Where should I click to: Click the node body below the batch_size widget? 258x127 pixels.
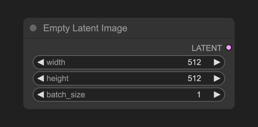pos(129,105)
